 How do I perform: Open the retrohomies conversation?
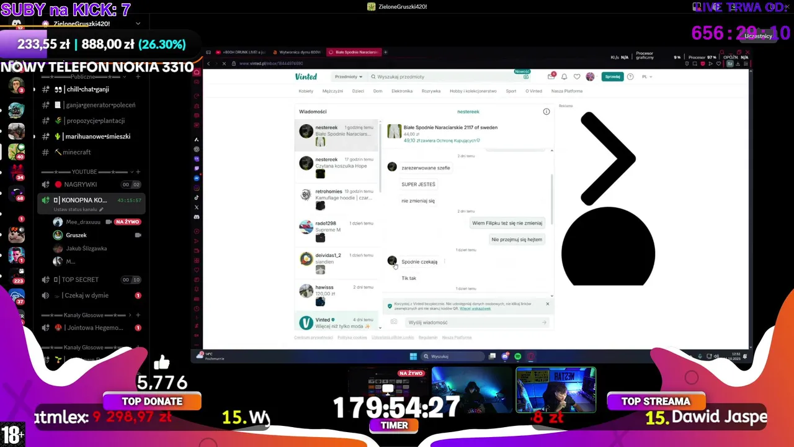336,199
